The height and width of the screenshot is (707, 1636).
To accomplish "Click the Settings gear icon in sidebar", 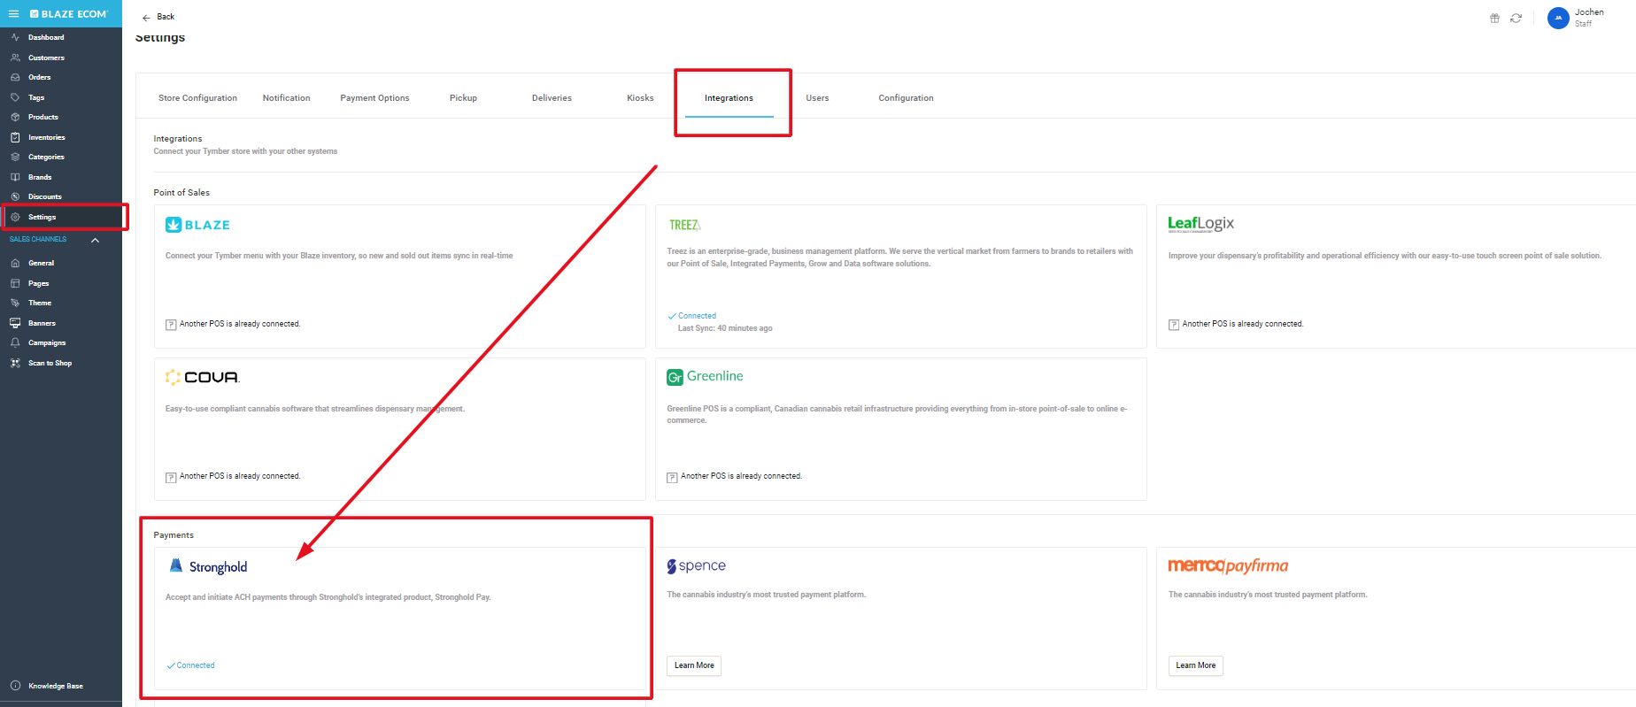I will pyautogui.click(x=15, y=217).
